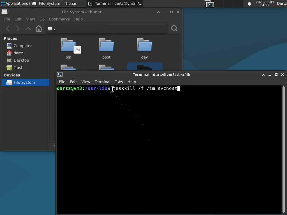Screen dimensions: 287x215
Task: Go forward in Thunar navigation
Action: click(18, 29)
